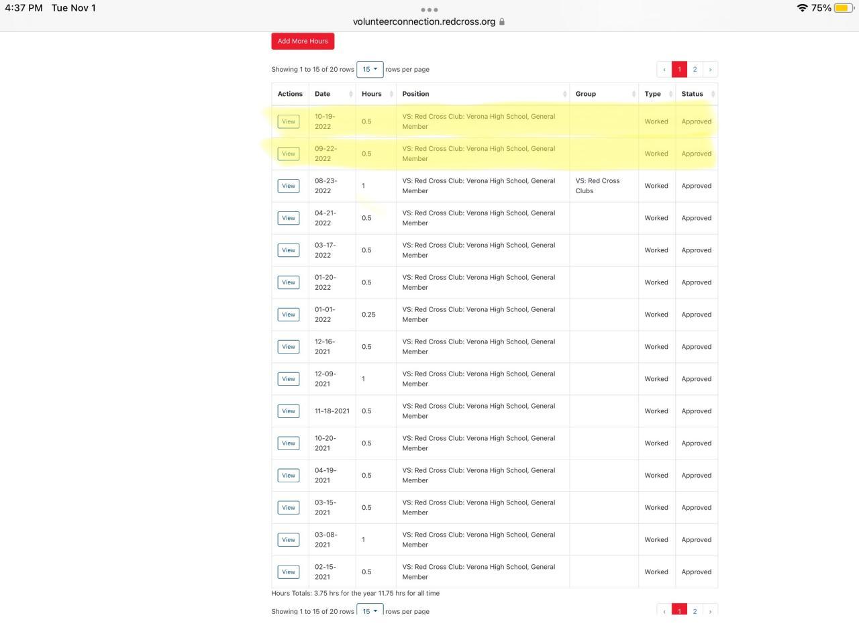Go to next page using top pagination arrow

pos(710,69)
